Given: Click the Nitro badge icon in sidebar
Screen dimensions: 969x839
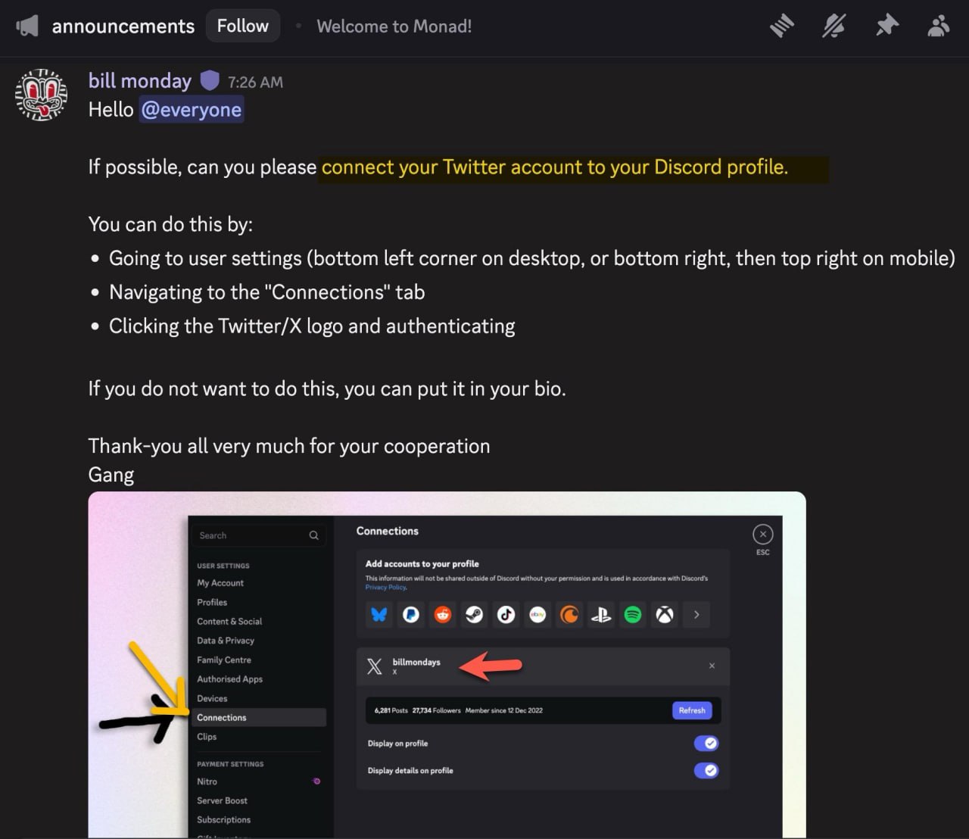Looking at the screenshot, I should coord(316,781).
